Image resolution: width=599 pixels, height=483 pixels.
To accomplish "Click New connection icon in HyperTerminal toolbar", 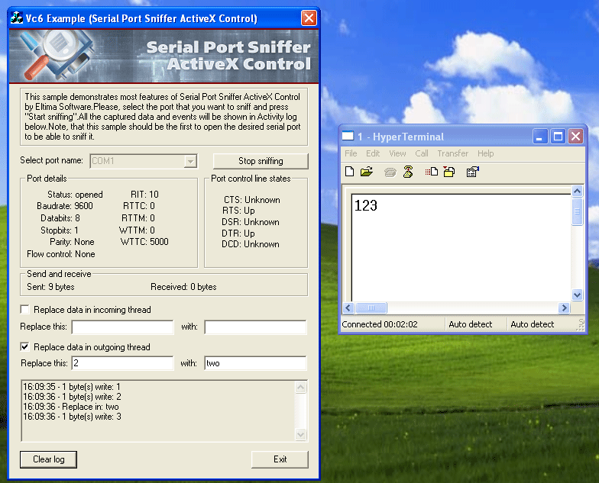I will 349,172.
